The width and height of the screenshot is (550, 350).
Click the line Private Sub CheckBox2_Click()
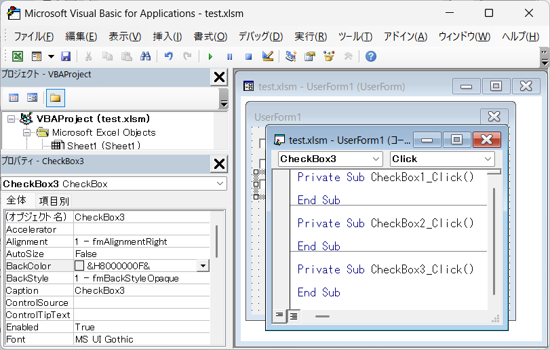[x=385, y=223]
